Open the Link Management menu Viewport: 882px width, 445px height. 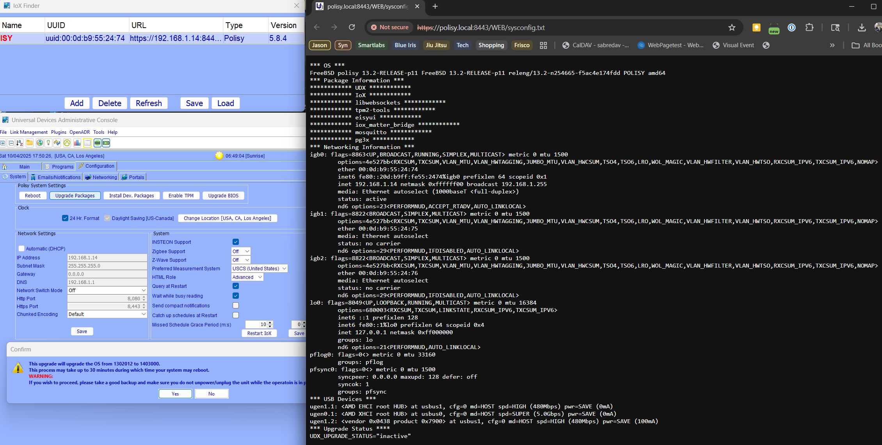click(x=29, y=132)
